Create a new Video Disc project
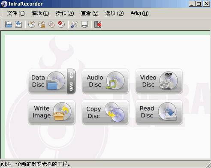This screenshot has height=168, width=211. 159,81
